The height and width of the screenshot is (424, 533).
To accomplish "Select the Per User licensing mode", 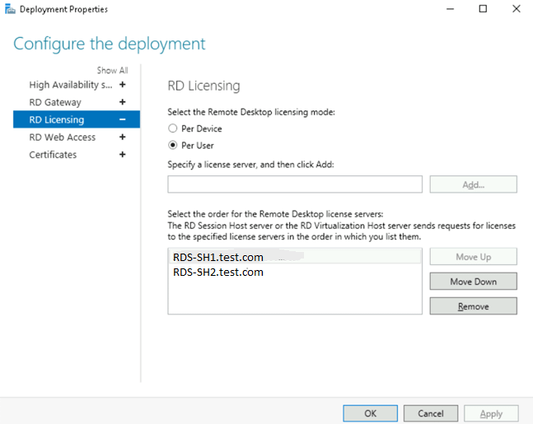I will coord(172,146).
